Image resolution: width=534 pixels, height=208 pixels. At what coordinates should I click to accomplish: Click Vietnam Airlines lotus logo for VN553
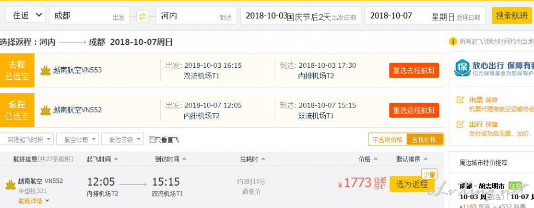(45, 70)
